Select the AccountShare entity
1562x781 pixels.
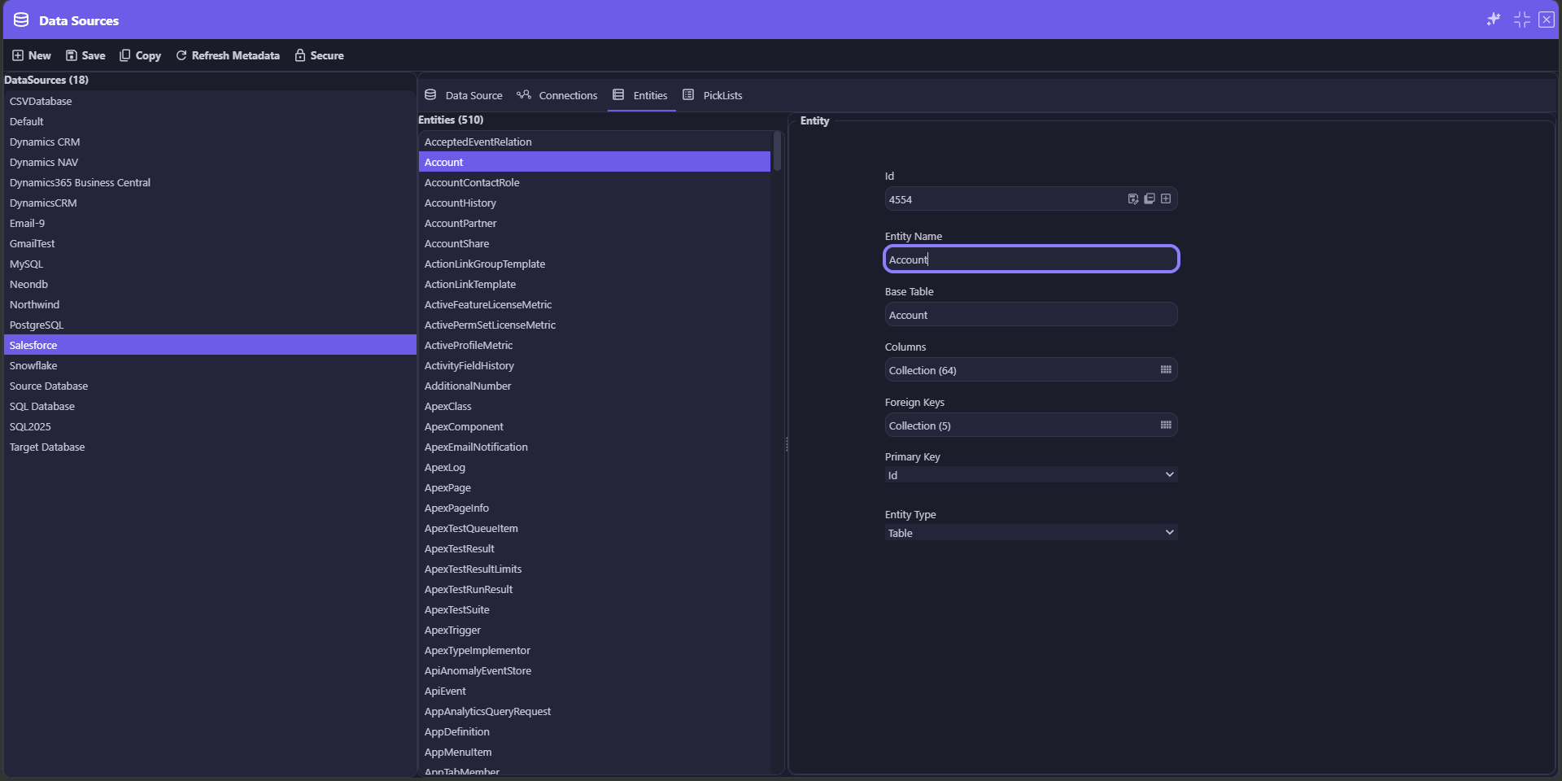coord(595,243)
